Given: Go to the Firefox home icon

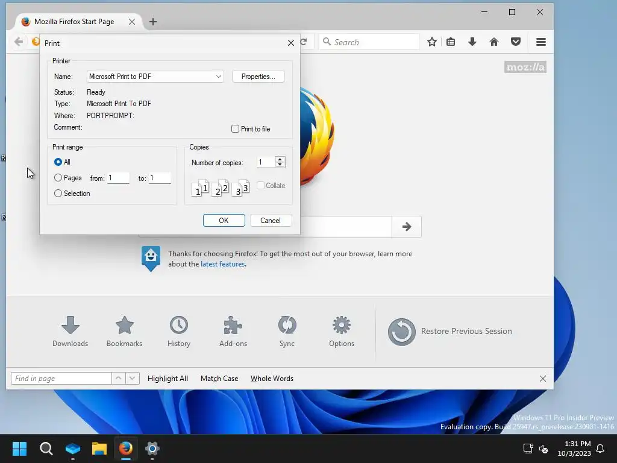Looking at the screenshot, I should coord(494,42).
